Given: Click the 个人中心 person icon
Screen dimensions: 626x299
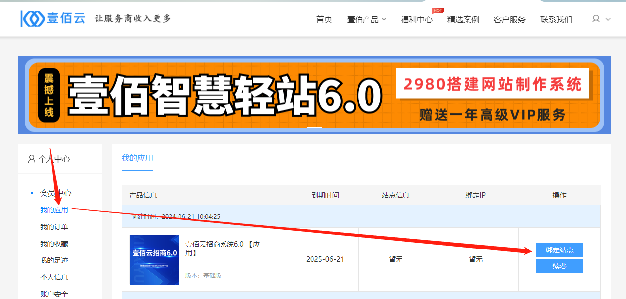Looking at the screenshot, I should (32, 159).
